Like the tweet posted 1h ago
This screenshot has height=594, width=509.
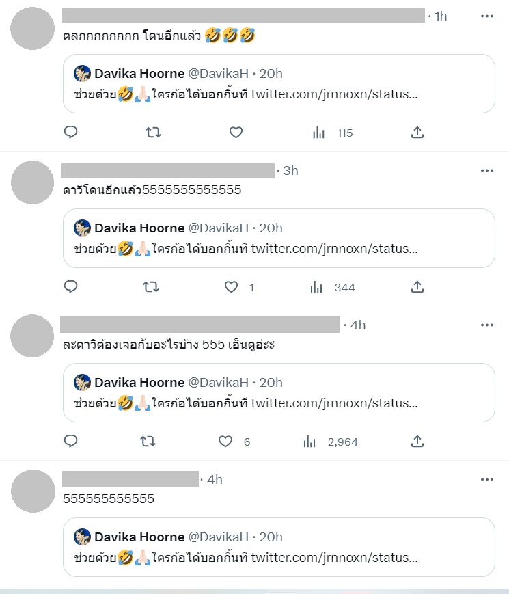(236, 133)
